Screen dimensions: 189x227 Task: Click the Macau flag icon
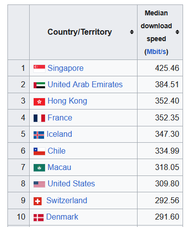point(39,168)
